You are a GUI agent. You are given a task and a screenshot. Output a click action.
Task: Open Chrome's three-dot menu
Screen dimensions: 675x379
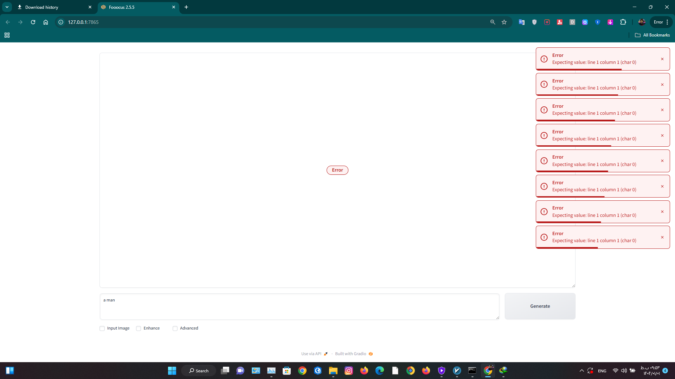(x=667, y=22)
